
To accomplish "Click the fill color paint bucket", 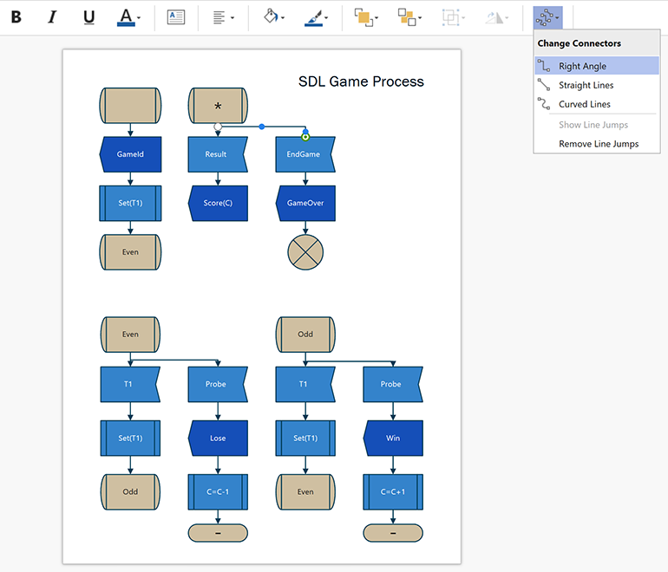I will [x=271, y=16].
